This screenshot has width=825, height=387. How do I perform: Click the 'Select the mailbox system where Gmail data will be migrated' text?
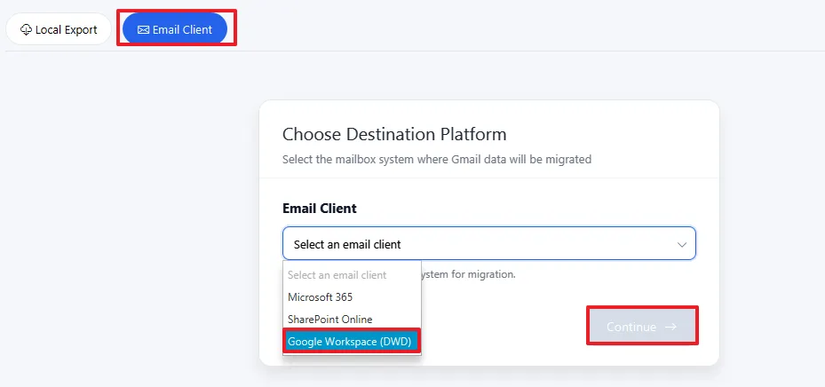(x=437, y=159)
